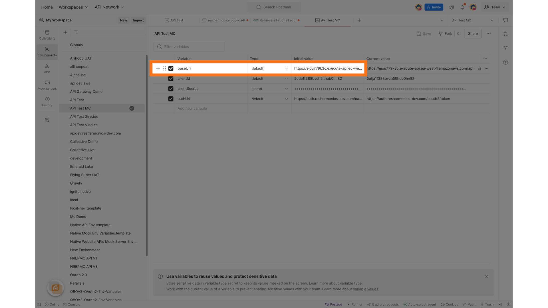This screenshot has height=308, width=548.
Task: Go to Home
Action: (47, 7)
